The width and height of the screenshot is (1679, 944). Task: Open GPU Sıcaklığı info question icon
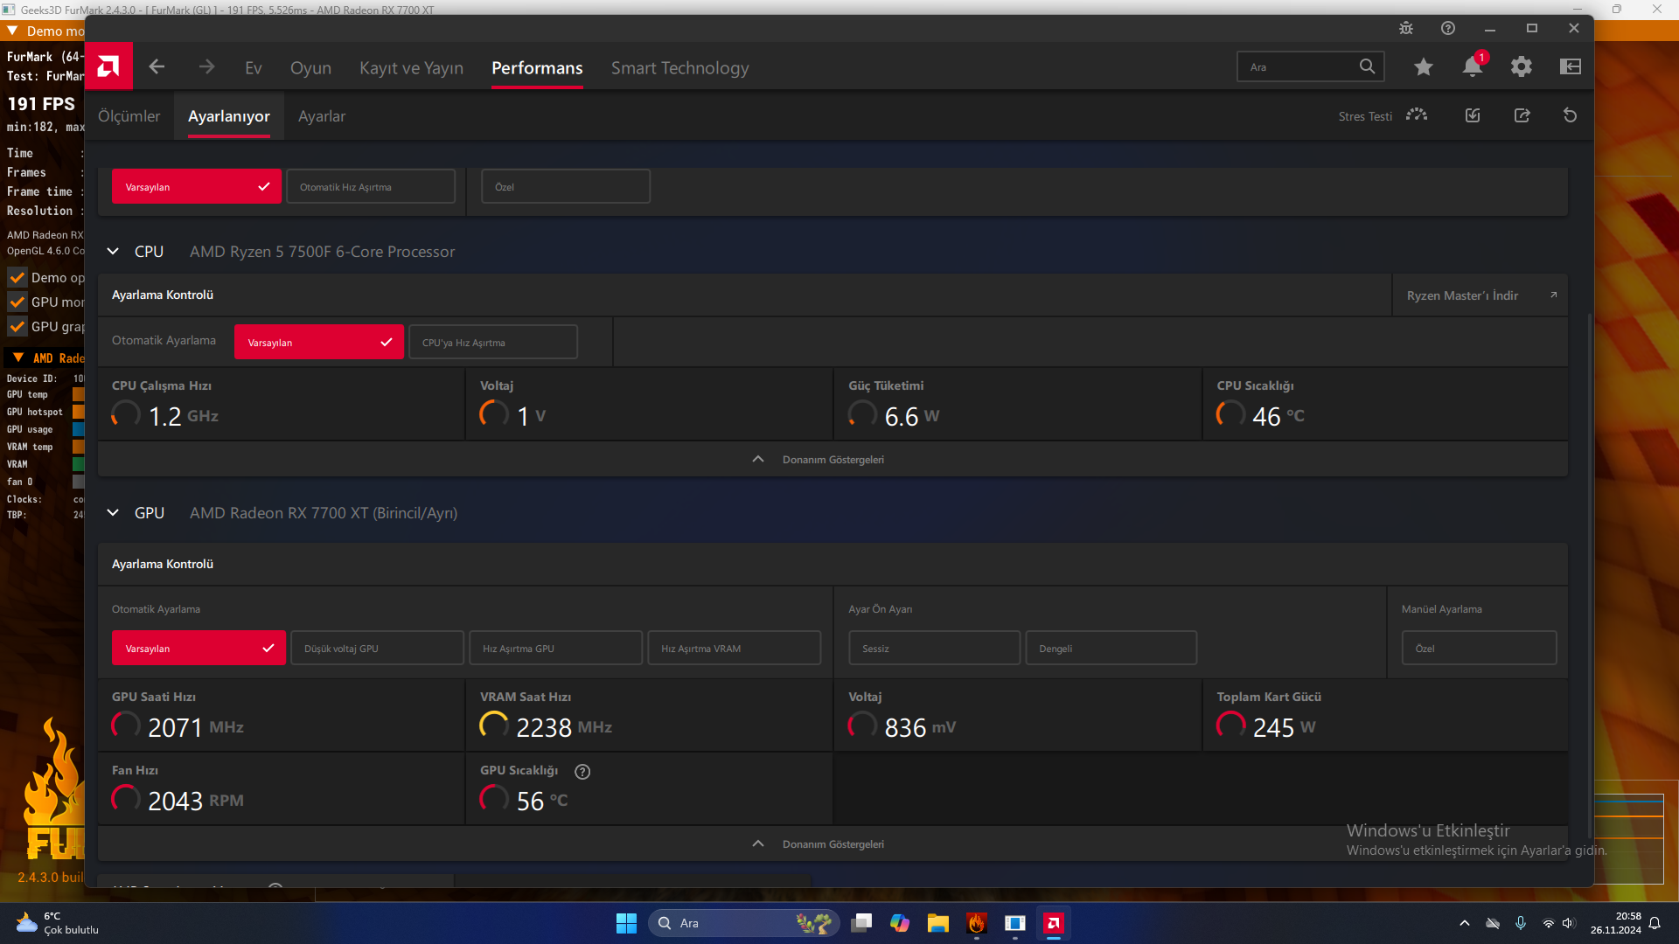coord(582,771)
